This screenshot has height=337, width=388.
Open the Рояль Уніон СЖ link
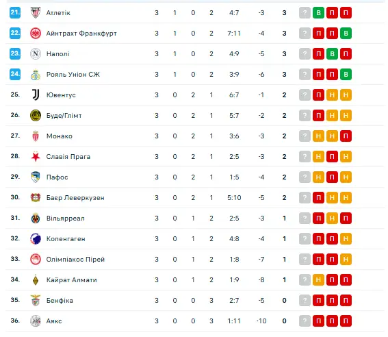click(73, 75)
